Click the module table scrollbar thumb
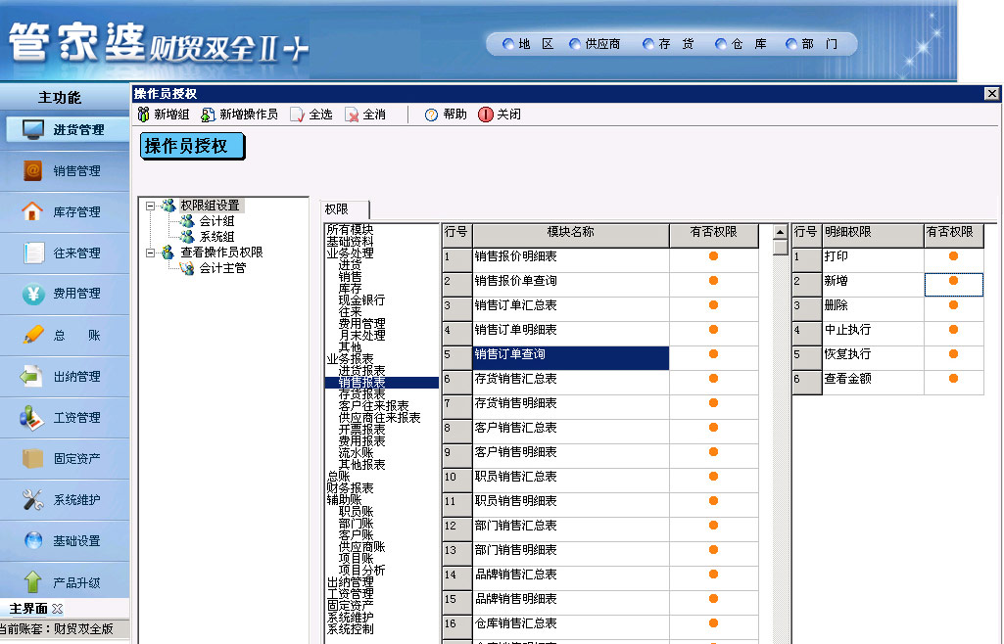 coord(780,248)
